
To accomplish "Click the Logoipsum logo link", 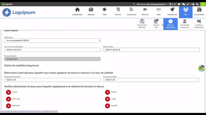I will [19, 13].
